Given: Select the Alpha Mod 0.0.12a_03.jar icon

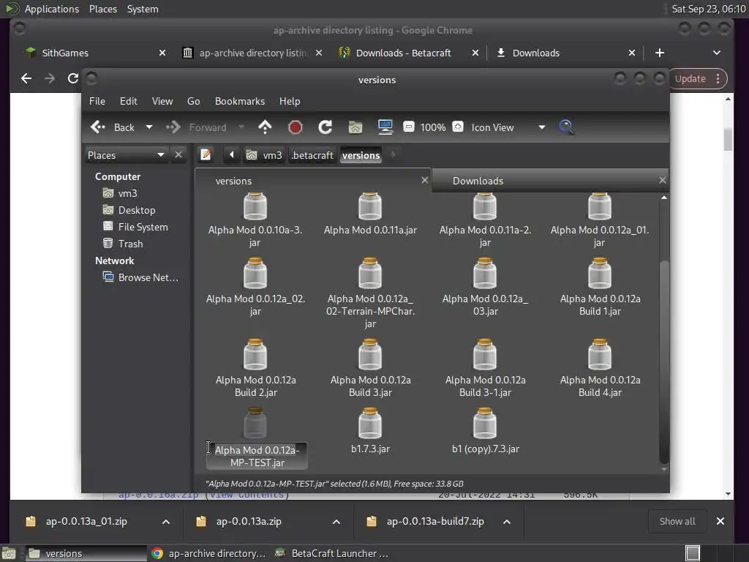Looking at the screenshot, I should 485,274.
